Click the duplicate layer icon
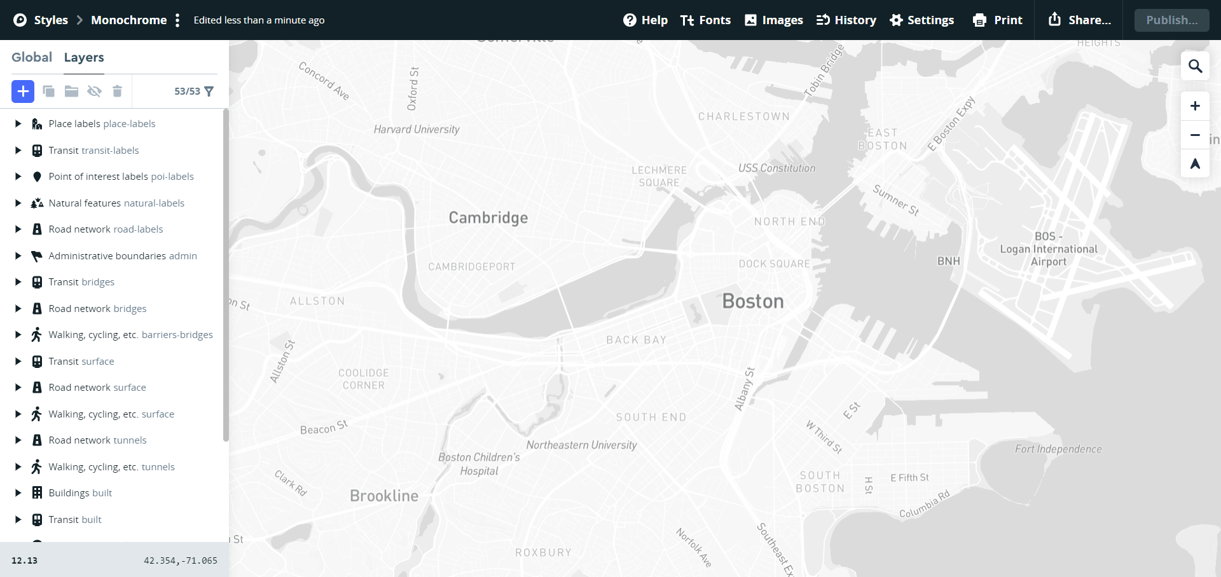The height and width of the screenshot is (577, 1221). (48, 92)
